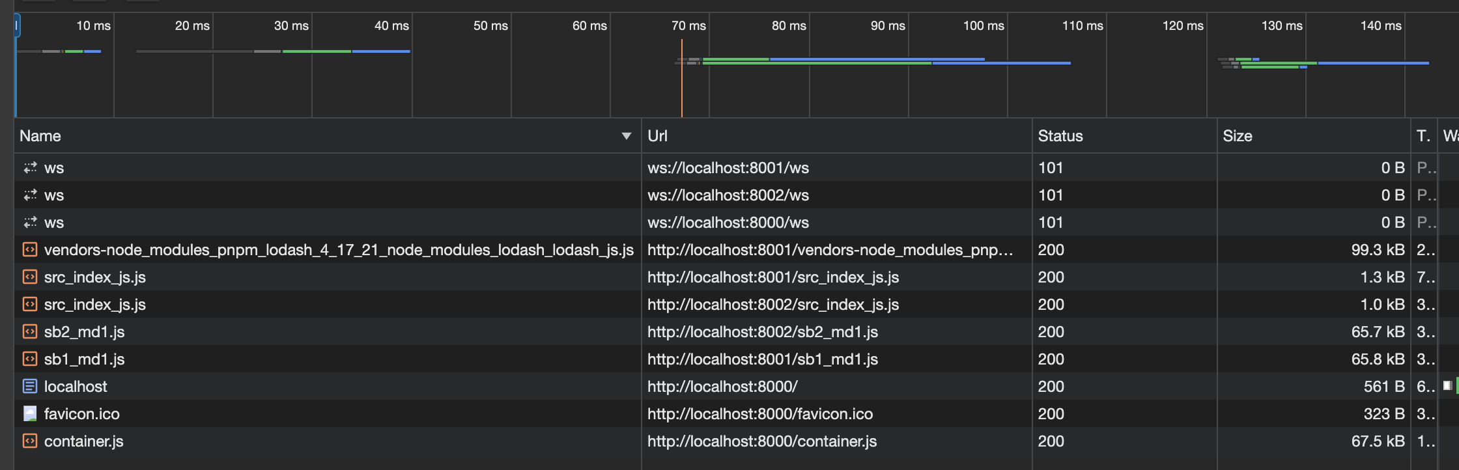Open the localhost document request
Image resolution: width=1459 pixels, height=470 pixels.
click(x=76, y=387)
